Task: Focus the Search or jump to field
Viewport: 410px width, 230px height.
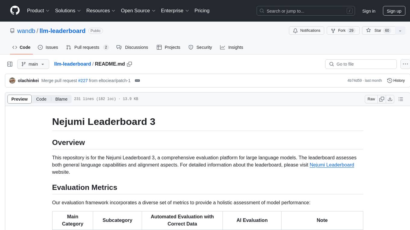Action: pos(305,11)
